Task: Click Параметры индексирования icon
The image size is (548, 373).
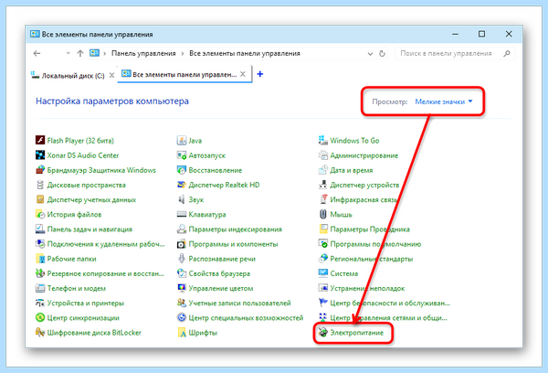Action: click(182, 229)
